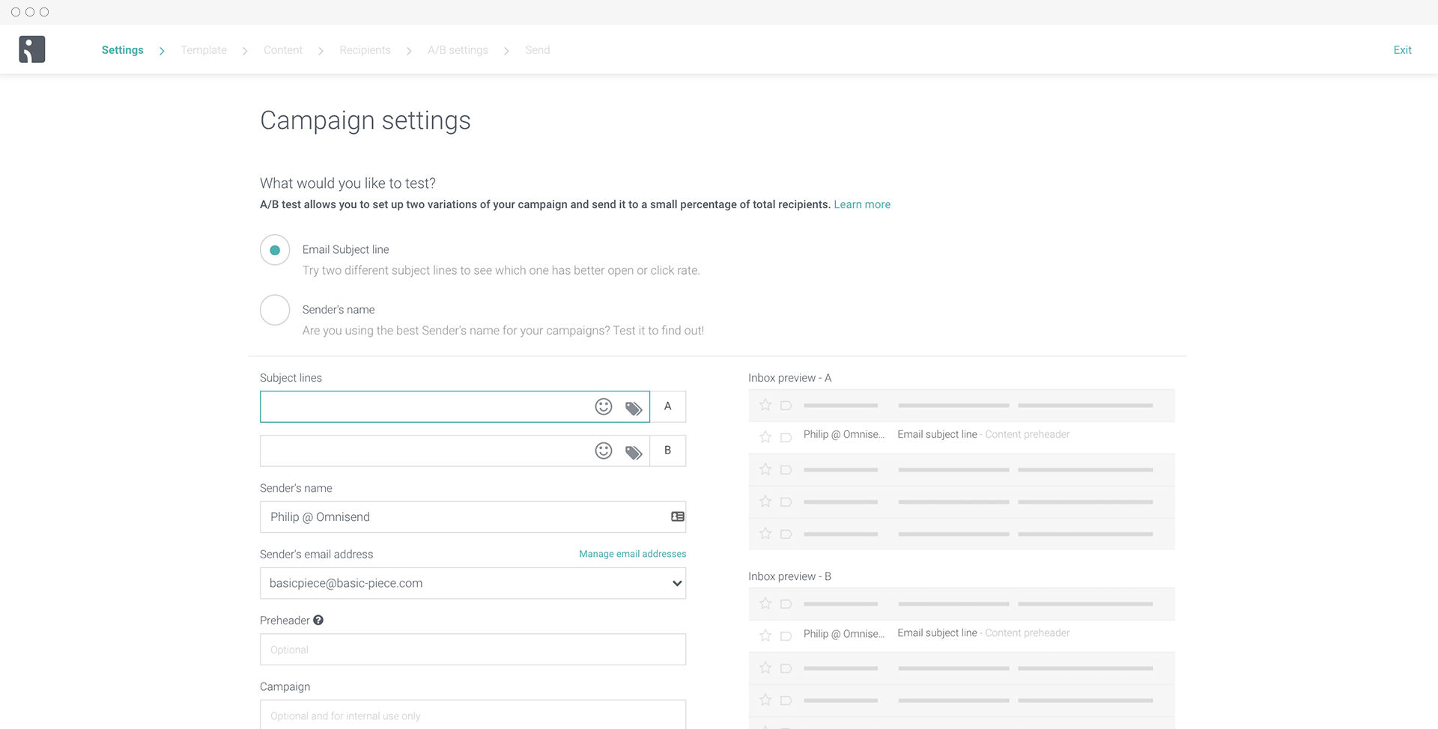Open personalization tags for subject line B

coord(634,452)
